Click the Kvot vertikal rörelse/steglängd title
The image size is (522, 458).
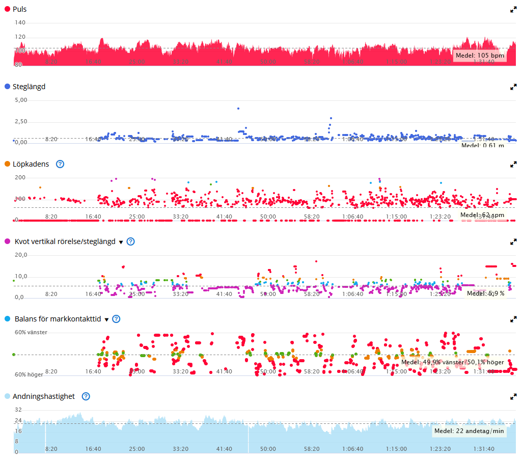coord(65,241)
